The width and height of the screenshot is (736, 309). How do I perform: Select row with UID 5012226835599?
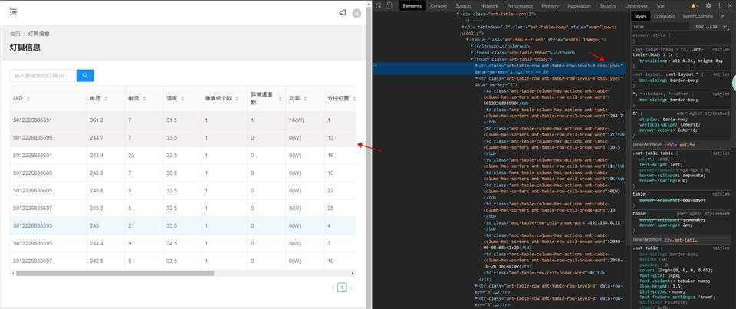[x=182, y=137]
